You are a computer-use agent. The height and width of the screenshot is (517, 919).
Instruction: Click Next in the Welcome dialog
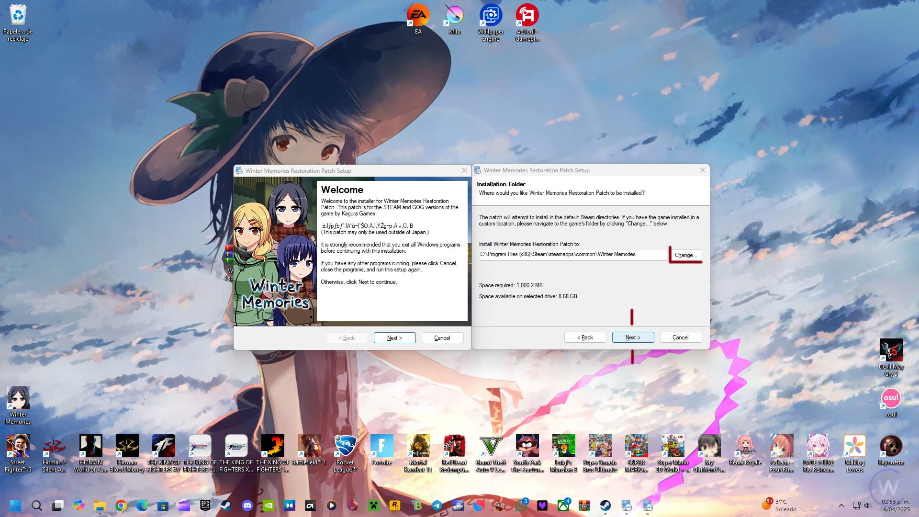(394, 338)
